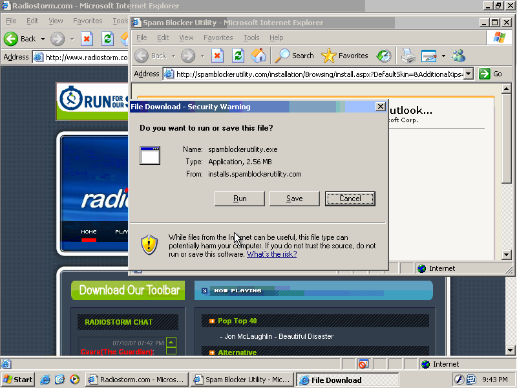Click Back button in Spam Blocker window
Viewport: 517px width, 388px height.
[x=151, y=56]
